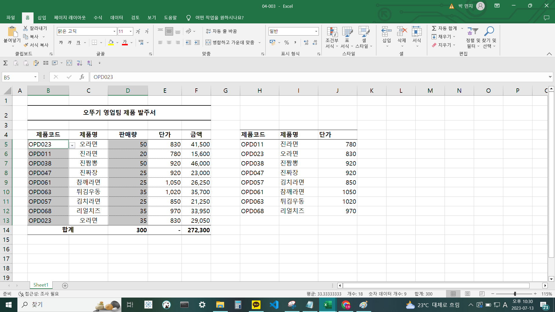
Task: Toggle align left
Action: coord(160,42)
